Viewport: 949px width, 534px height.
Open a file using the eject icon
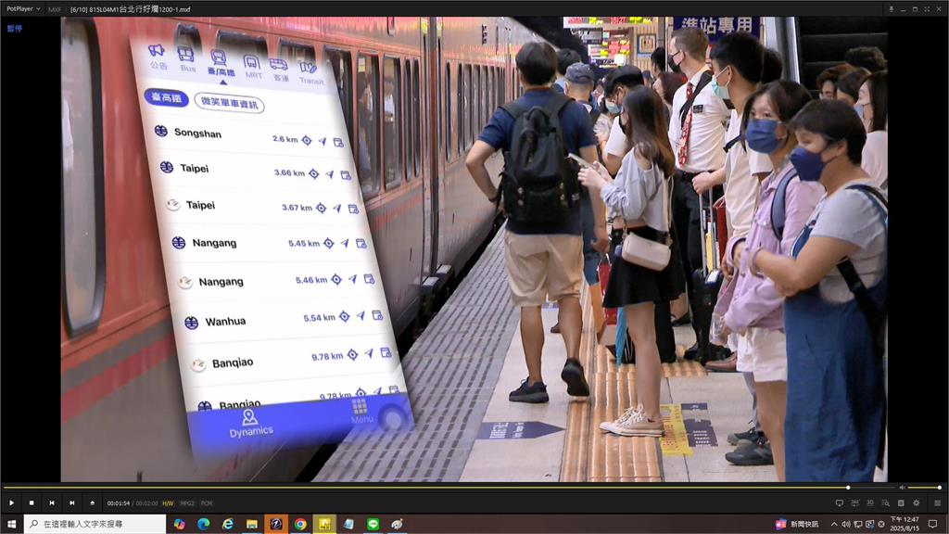coord(92,502)
